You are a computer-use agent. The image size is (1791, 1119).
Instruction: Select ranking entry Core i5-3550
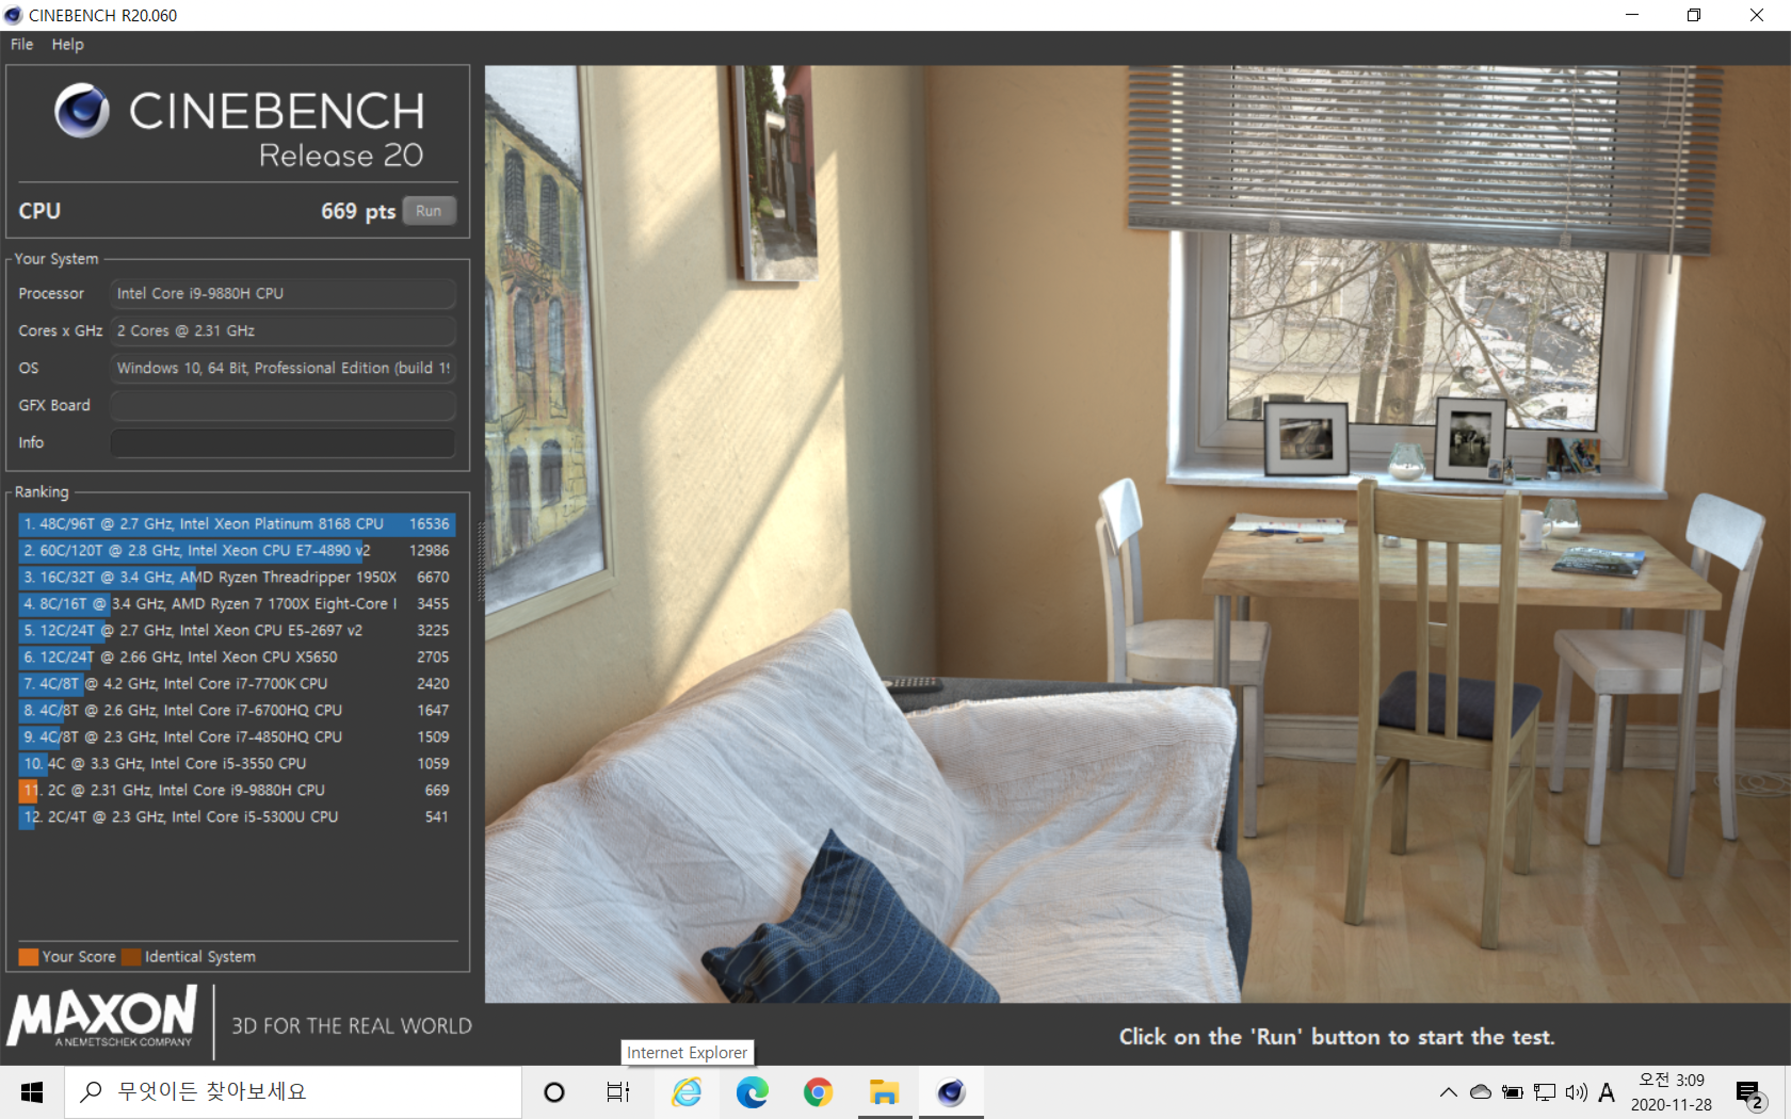[x=237, y=764]
